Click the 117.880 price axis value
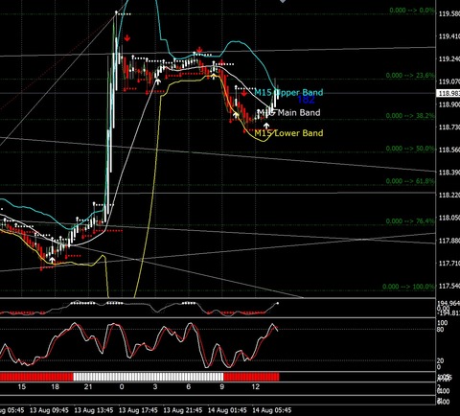460x416 pixels. [x=449, y=241]
